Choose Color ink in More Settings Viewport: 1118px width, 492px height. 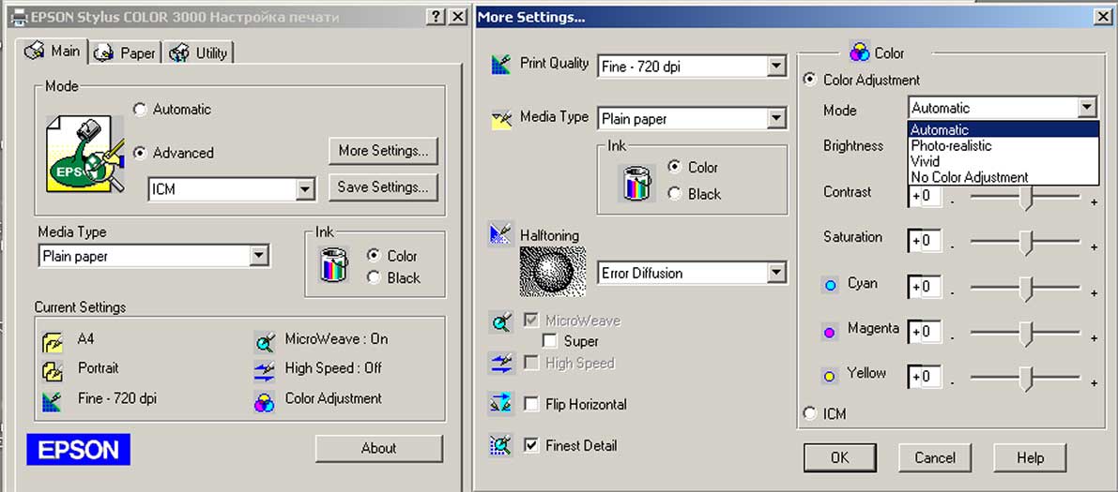(675, 167)
